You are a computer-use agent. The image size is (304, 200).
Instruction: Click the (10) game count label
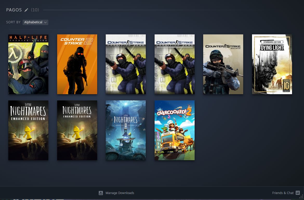tap(35, 10)
